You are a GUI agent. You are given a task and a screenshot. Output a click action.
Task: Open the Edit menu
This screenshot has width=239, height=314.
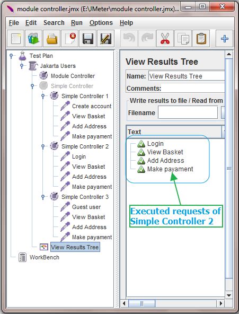coord(31,23)
